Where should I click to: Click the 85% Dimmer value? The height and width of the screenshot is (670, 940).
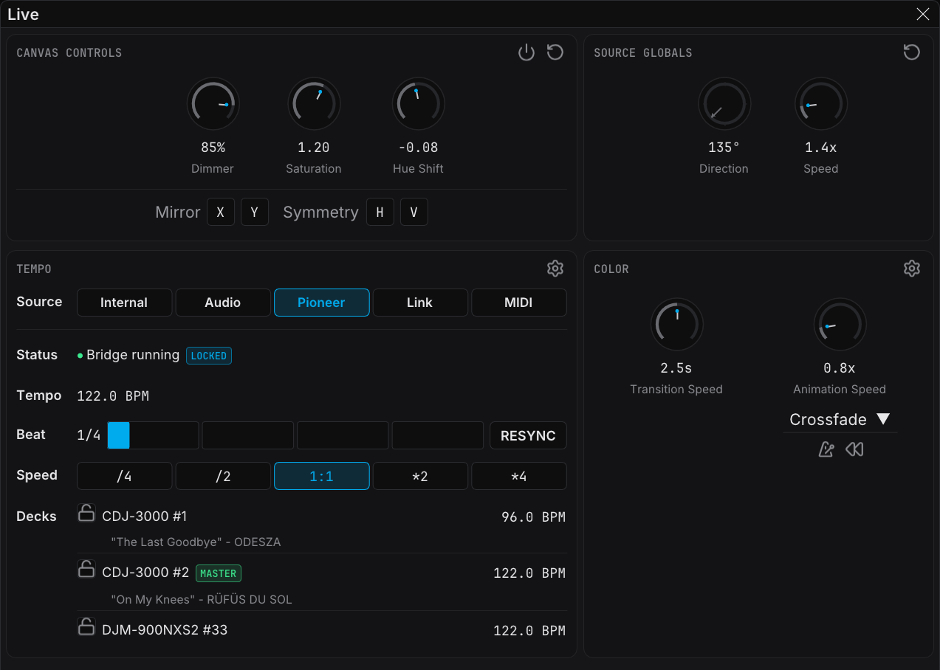click(213, 148)
